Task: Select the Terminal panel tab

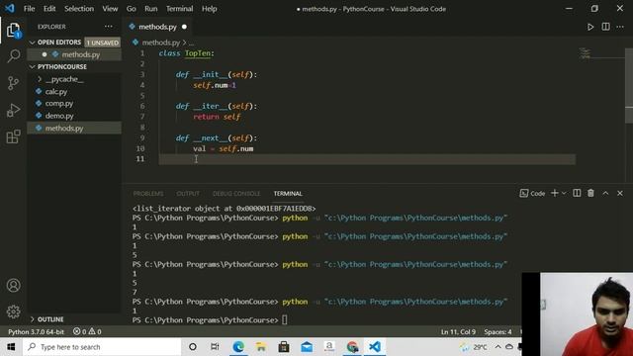Action: pos(288,194)
